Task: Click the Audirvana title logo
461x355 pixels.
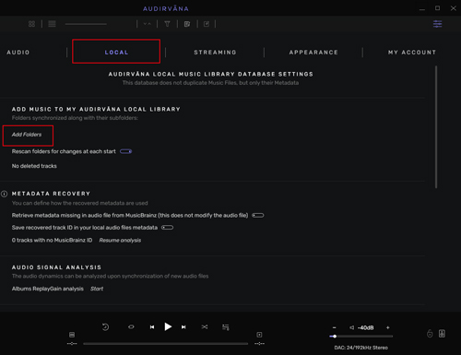Action: pyautogui.click(x=166, y=8)
